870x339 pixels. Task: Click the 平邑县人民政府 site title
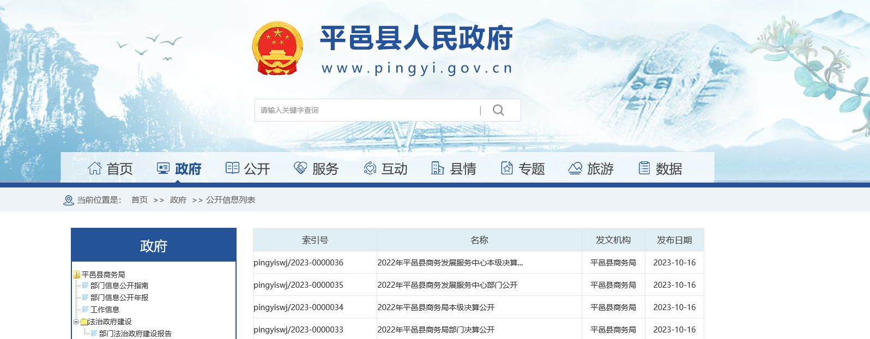click(416, 38)
